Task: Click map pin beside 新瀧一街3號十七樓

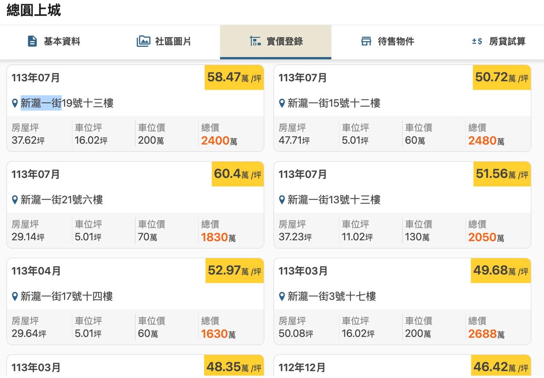Action: point(282,296)
